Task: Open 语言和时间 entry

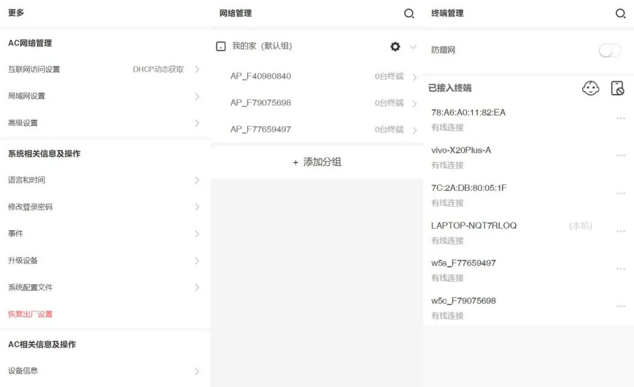Action: [x=104, y=180]
